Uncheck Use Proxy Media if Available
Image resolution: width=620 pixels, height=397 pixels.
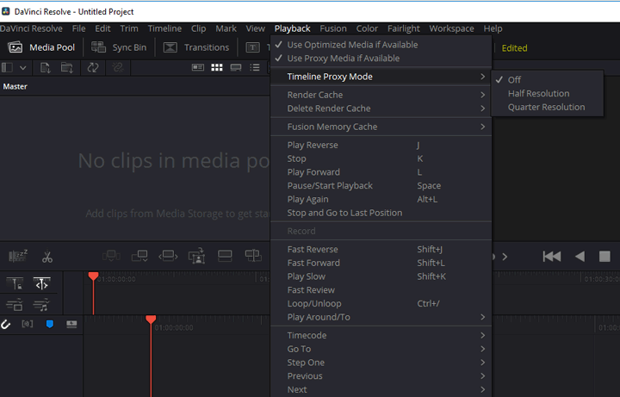[x=343, y=59]
